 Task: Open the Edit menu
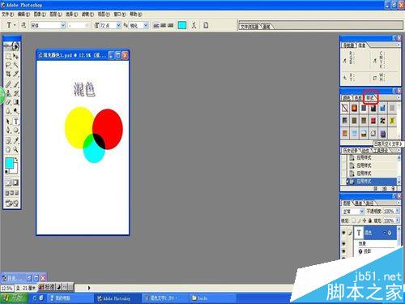click(23, 14)
